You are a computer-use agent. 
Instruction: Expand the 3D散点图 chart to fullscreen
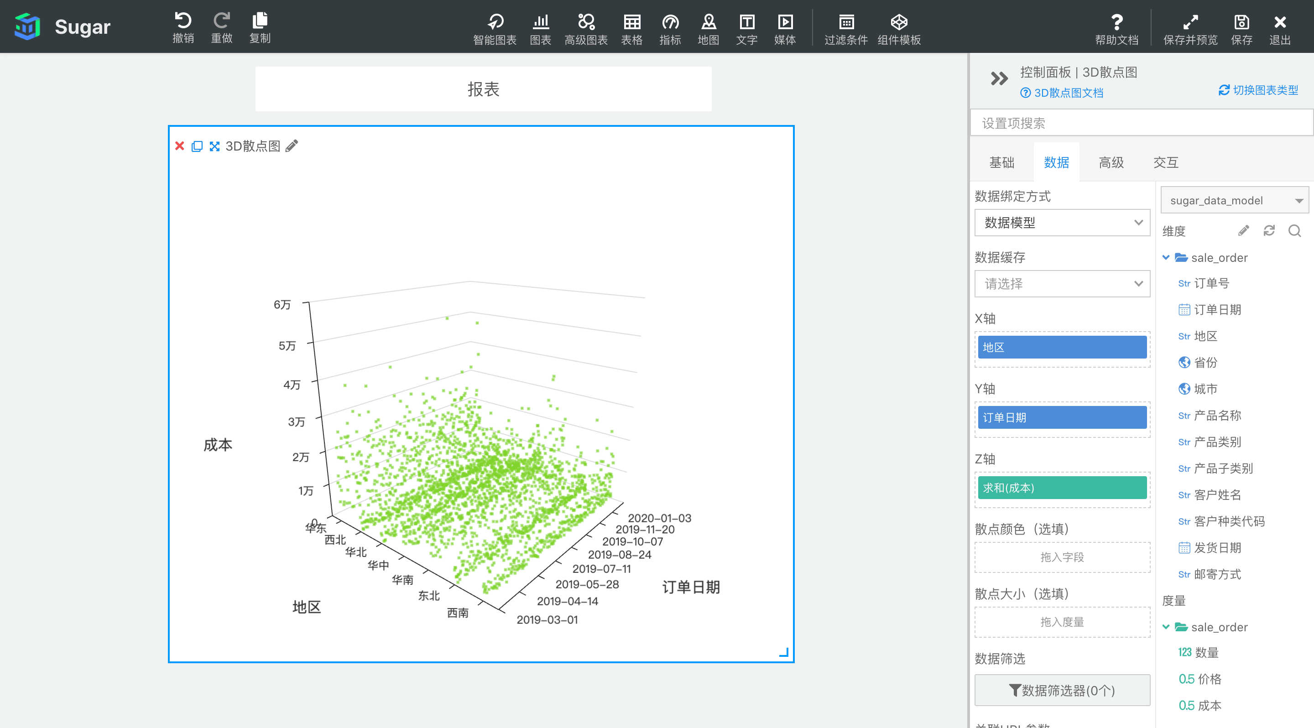tap(215, 146)
